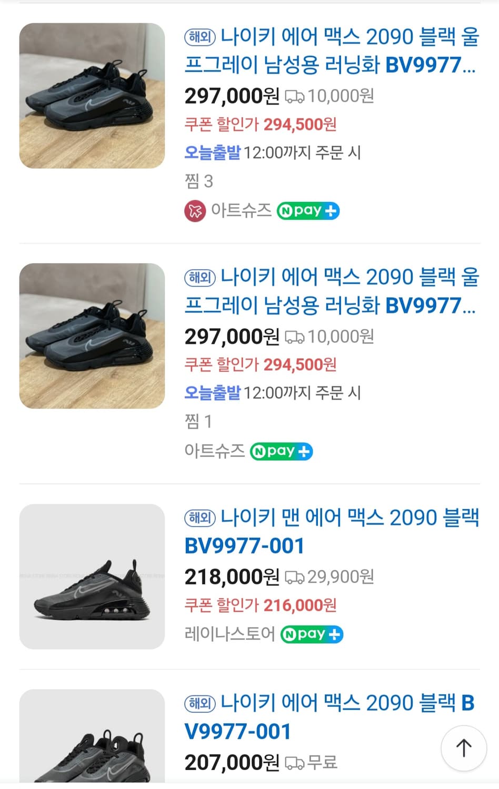The width and height of the screenshot is (499, 789).
Task: Select the 찜 3 wishlist count
Action: 198,181
